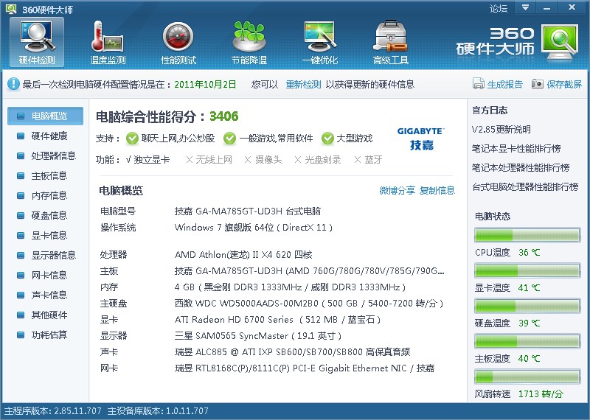Open the 高级工具 toolbox icon
590x420 pixels.
[390, 42]
